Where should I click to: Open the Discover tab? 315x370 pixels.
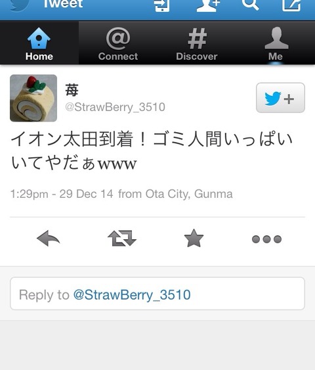point(197,43)
